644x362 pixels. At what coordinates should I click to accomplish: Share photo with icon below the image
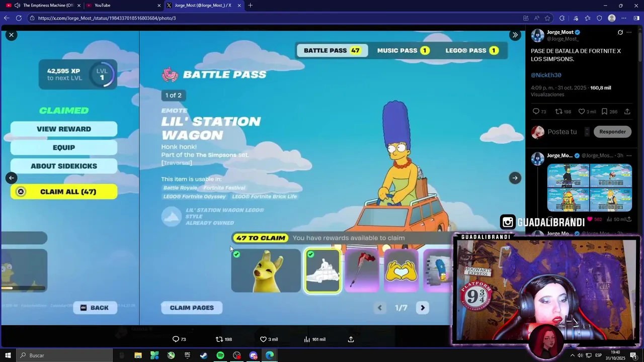(x=351, y=339)
